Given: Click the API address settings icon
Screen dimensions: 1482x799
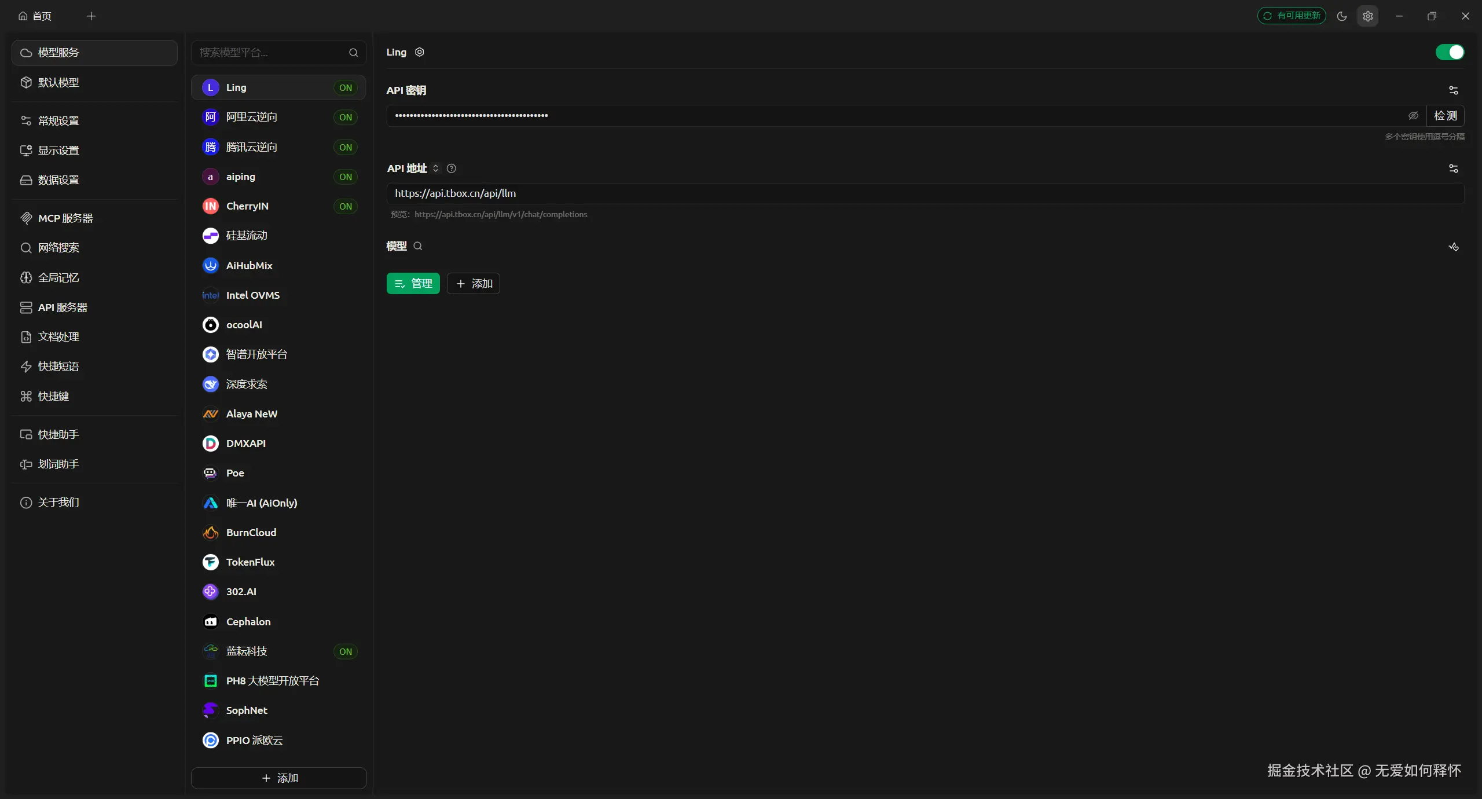Looking at the screenshot, I should coord(1453,168).
